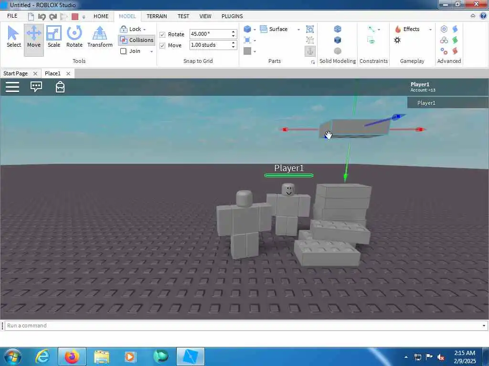
Task: Click the constraint details eye icon
Action: [371, 40]
